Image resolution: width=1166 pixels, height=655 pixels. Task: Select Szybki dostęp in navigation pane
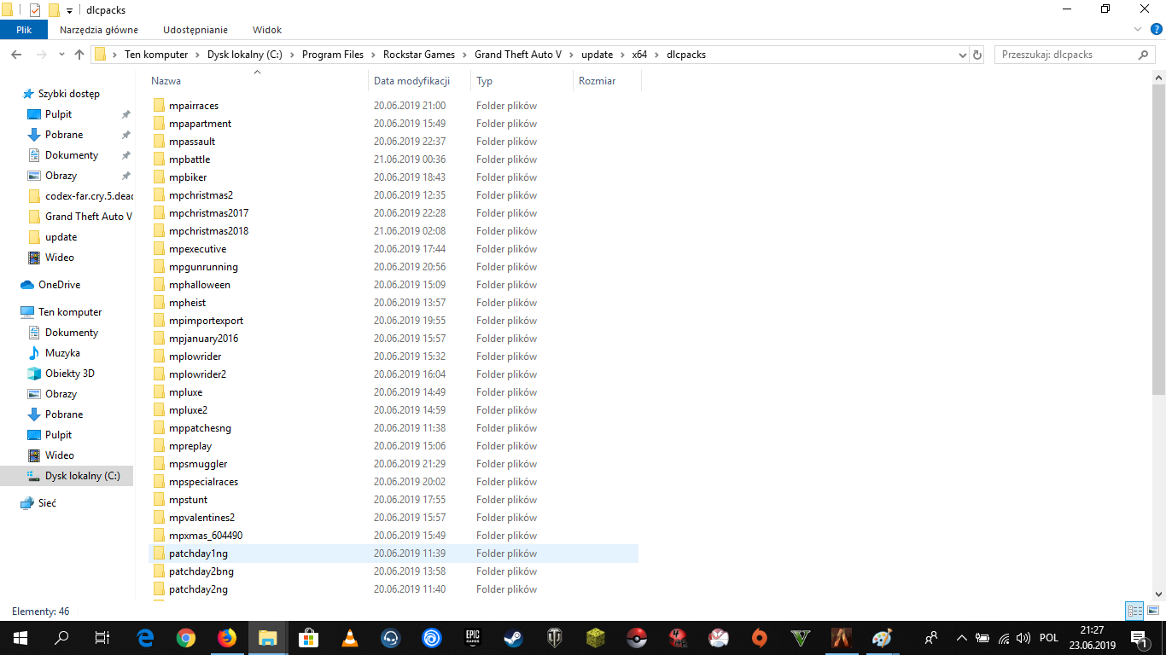click(x=68, y=94)
